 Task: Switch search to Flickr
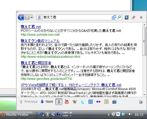(x=98, y=102)
